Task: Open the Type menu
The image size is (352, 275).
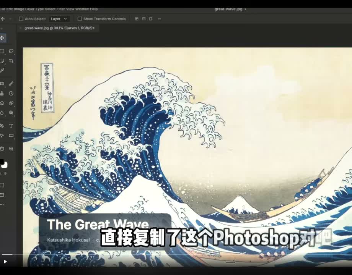Action: [40, 9]
